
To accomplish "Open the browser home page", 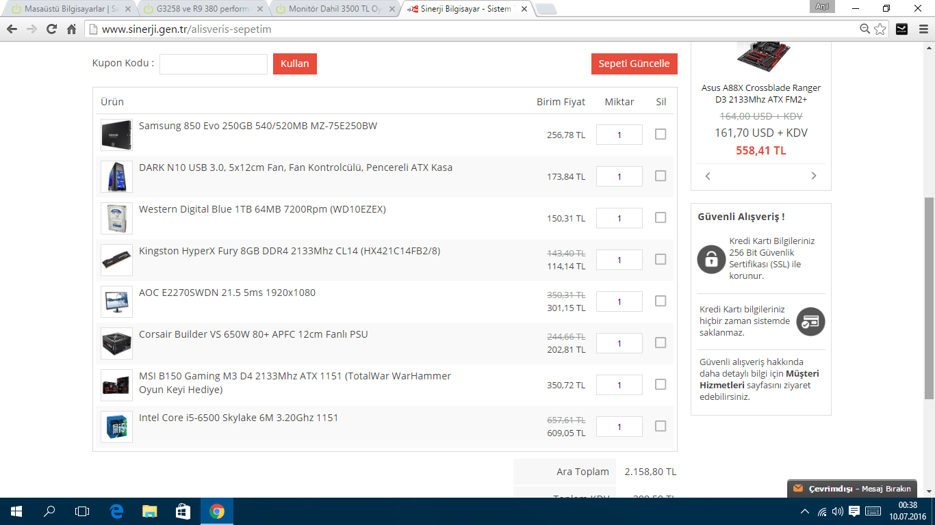I will tap(71, 29).
